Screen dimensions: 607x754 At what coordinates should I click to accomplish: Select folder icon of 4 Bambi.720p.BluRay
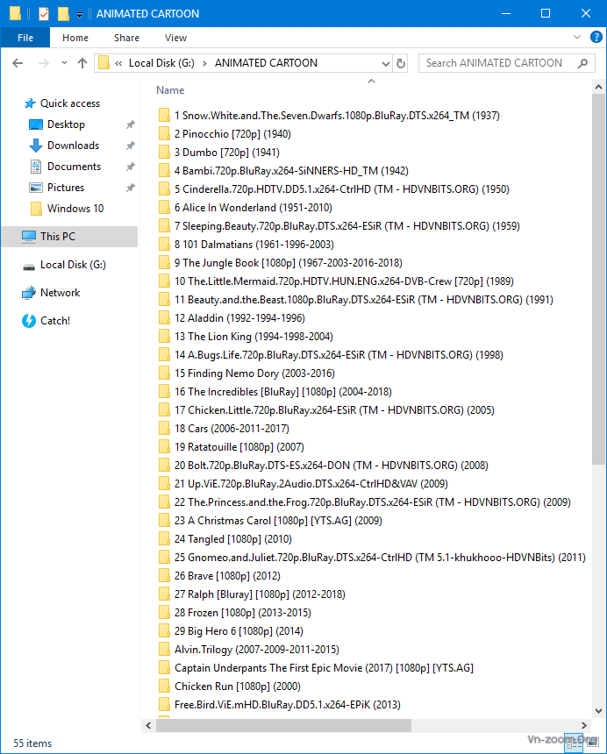(x=164, y=171)
